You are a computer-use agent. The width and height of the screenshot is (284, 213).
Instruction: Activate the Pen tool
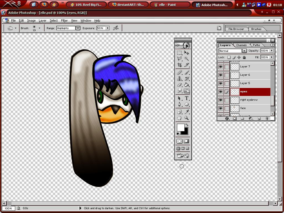click(x=179, y=105)
